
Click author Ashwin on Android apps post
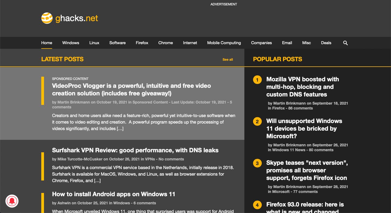pos(64,203)
